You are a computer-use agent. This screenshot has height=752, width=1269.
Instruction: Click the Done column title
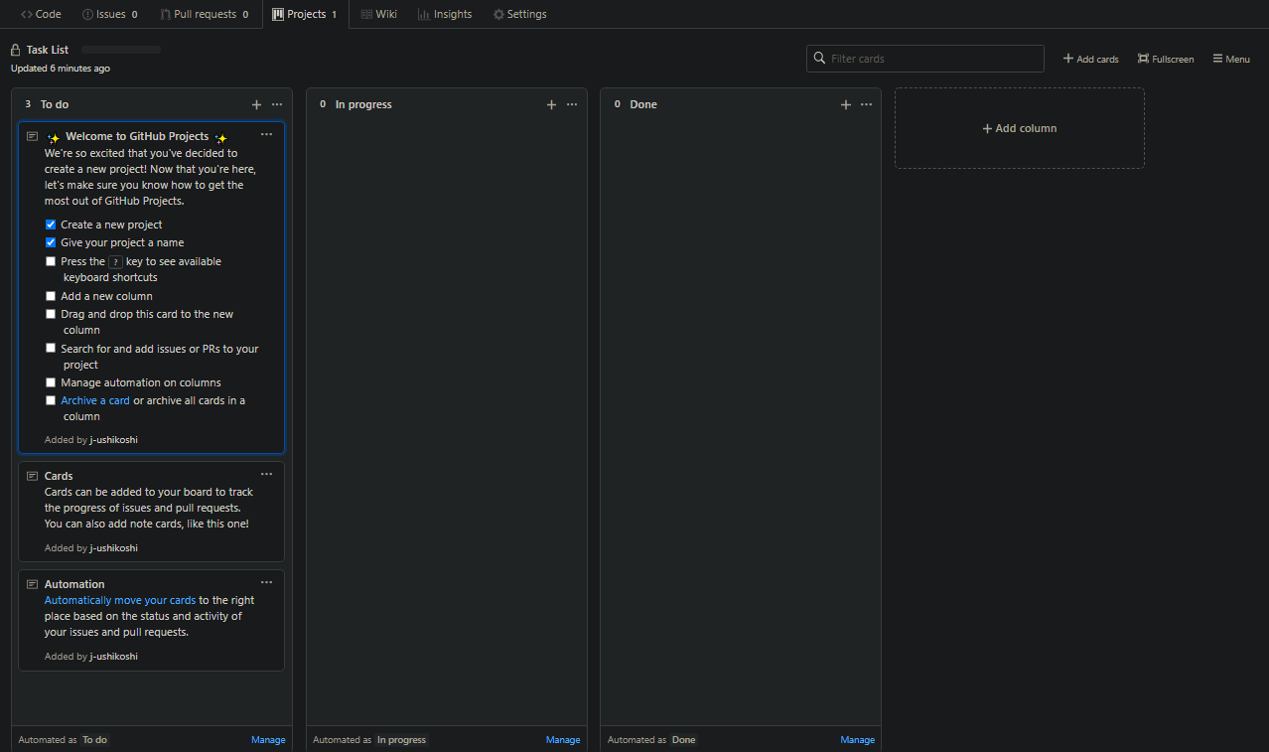(x=643, y=104)
